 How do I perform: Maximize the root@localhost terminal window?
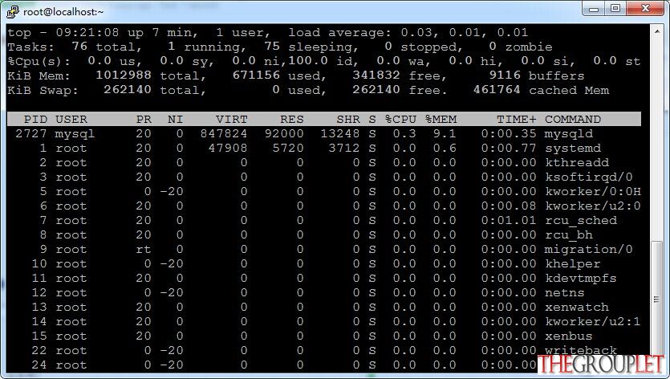[x=615, y=9]
